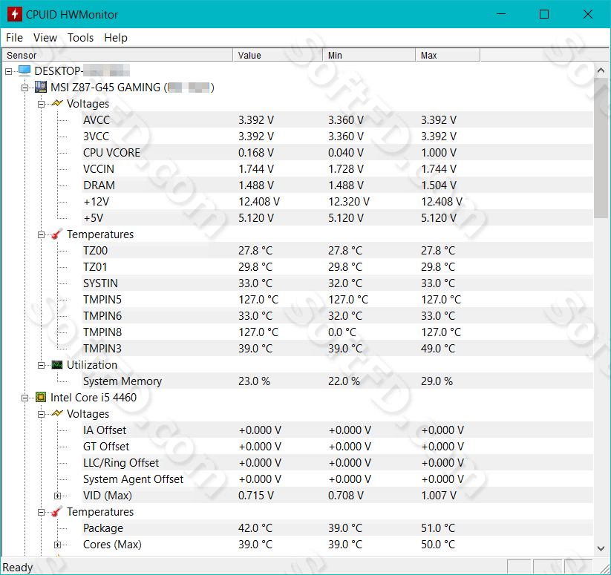The image size is (611, 575).
Task: Select the VCCIN row
Action: point(338,169)
